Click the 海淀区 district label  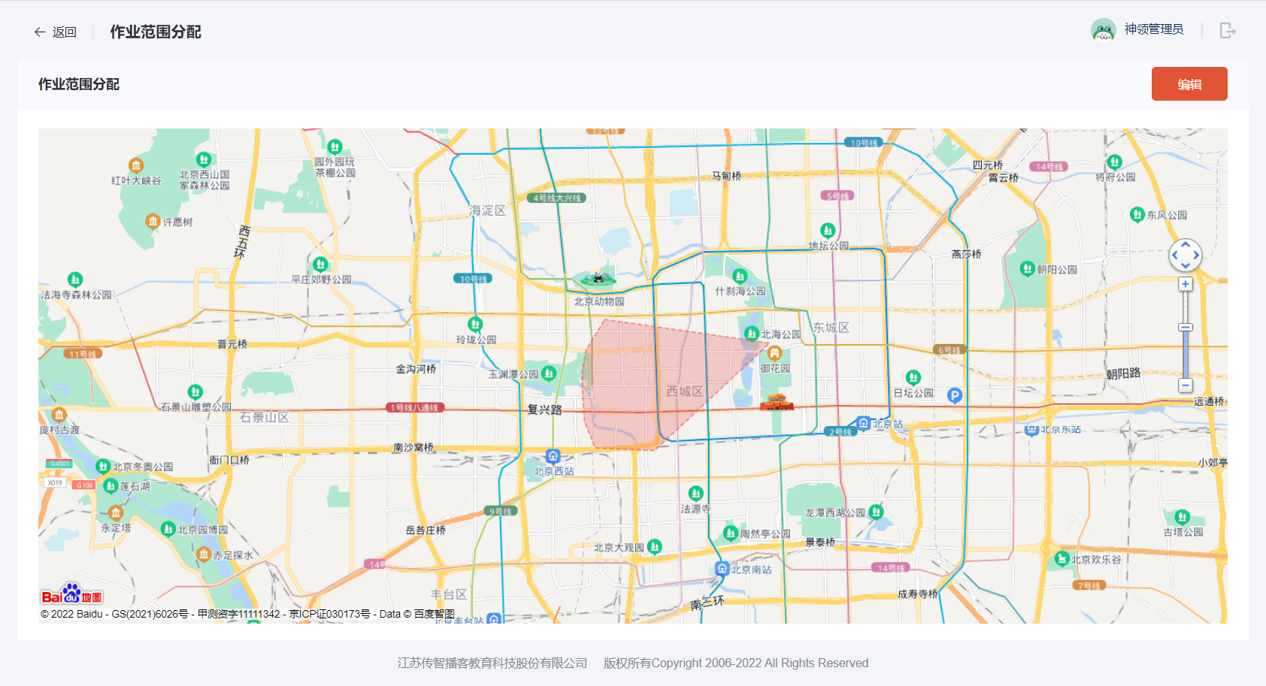pos(487,210)
